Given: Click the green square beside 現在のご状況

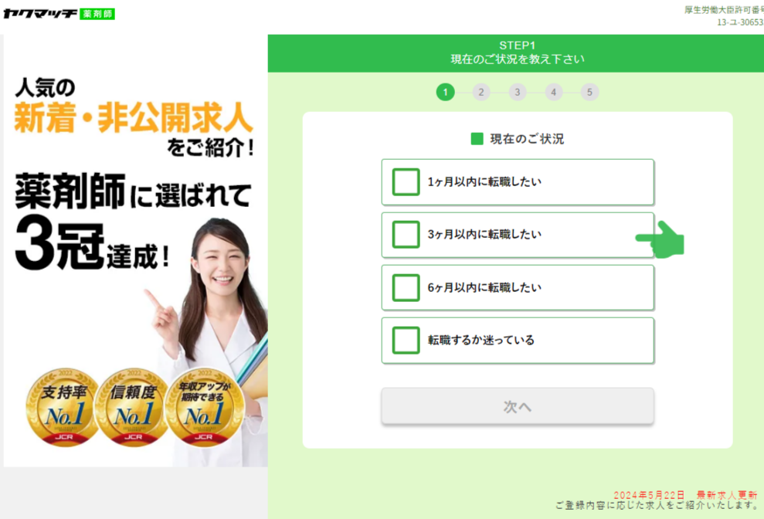Looking at the screenshot, I should (477, 139).
